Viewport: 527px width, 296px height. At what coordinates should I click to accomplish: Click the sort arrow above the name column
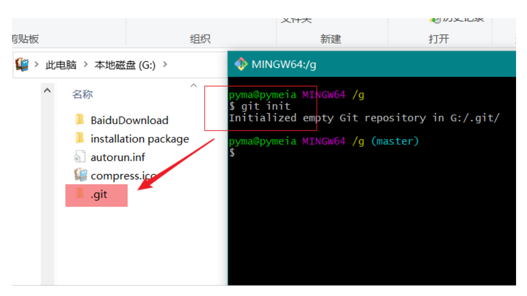(194, 85)
